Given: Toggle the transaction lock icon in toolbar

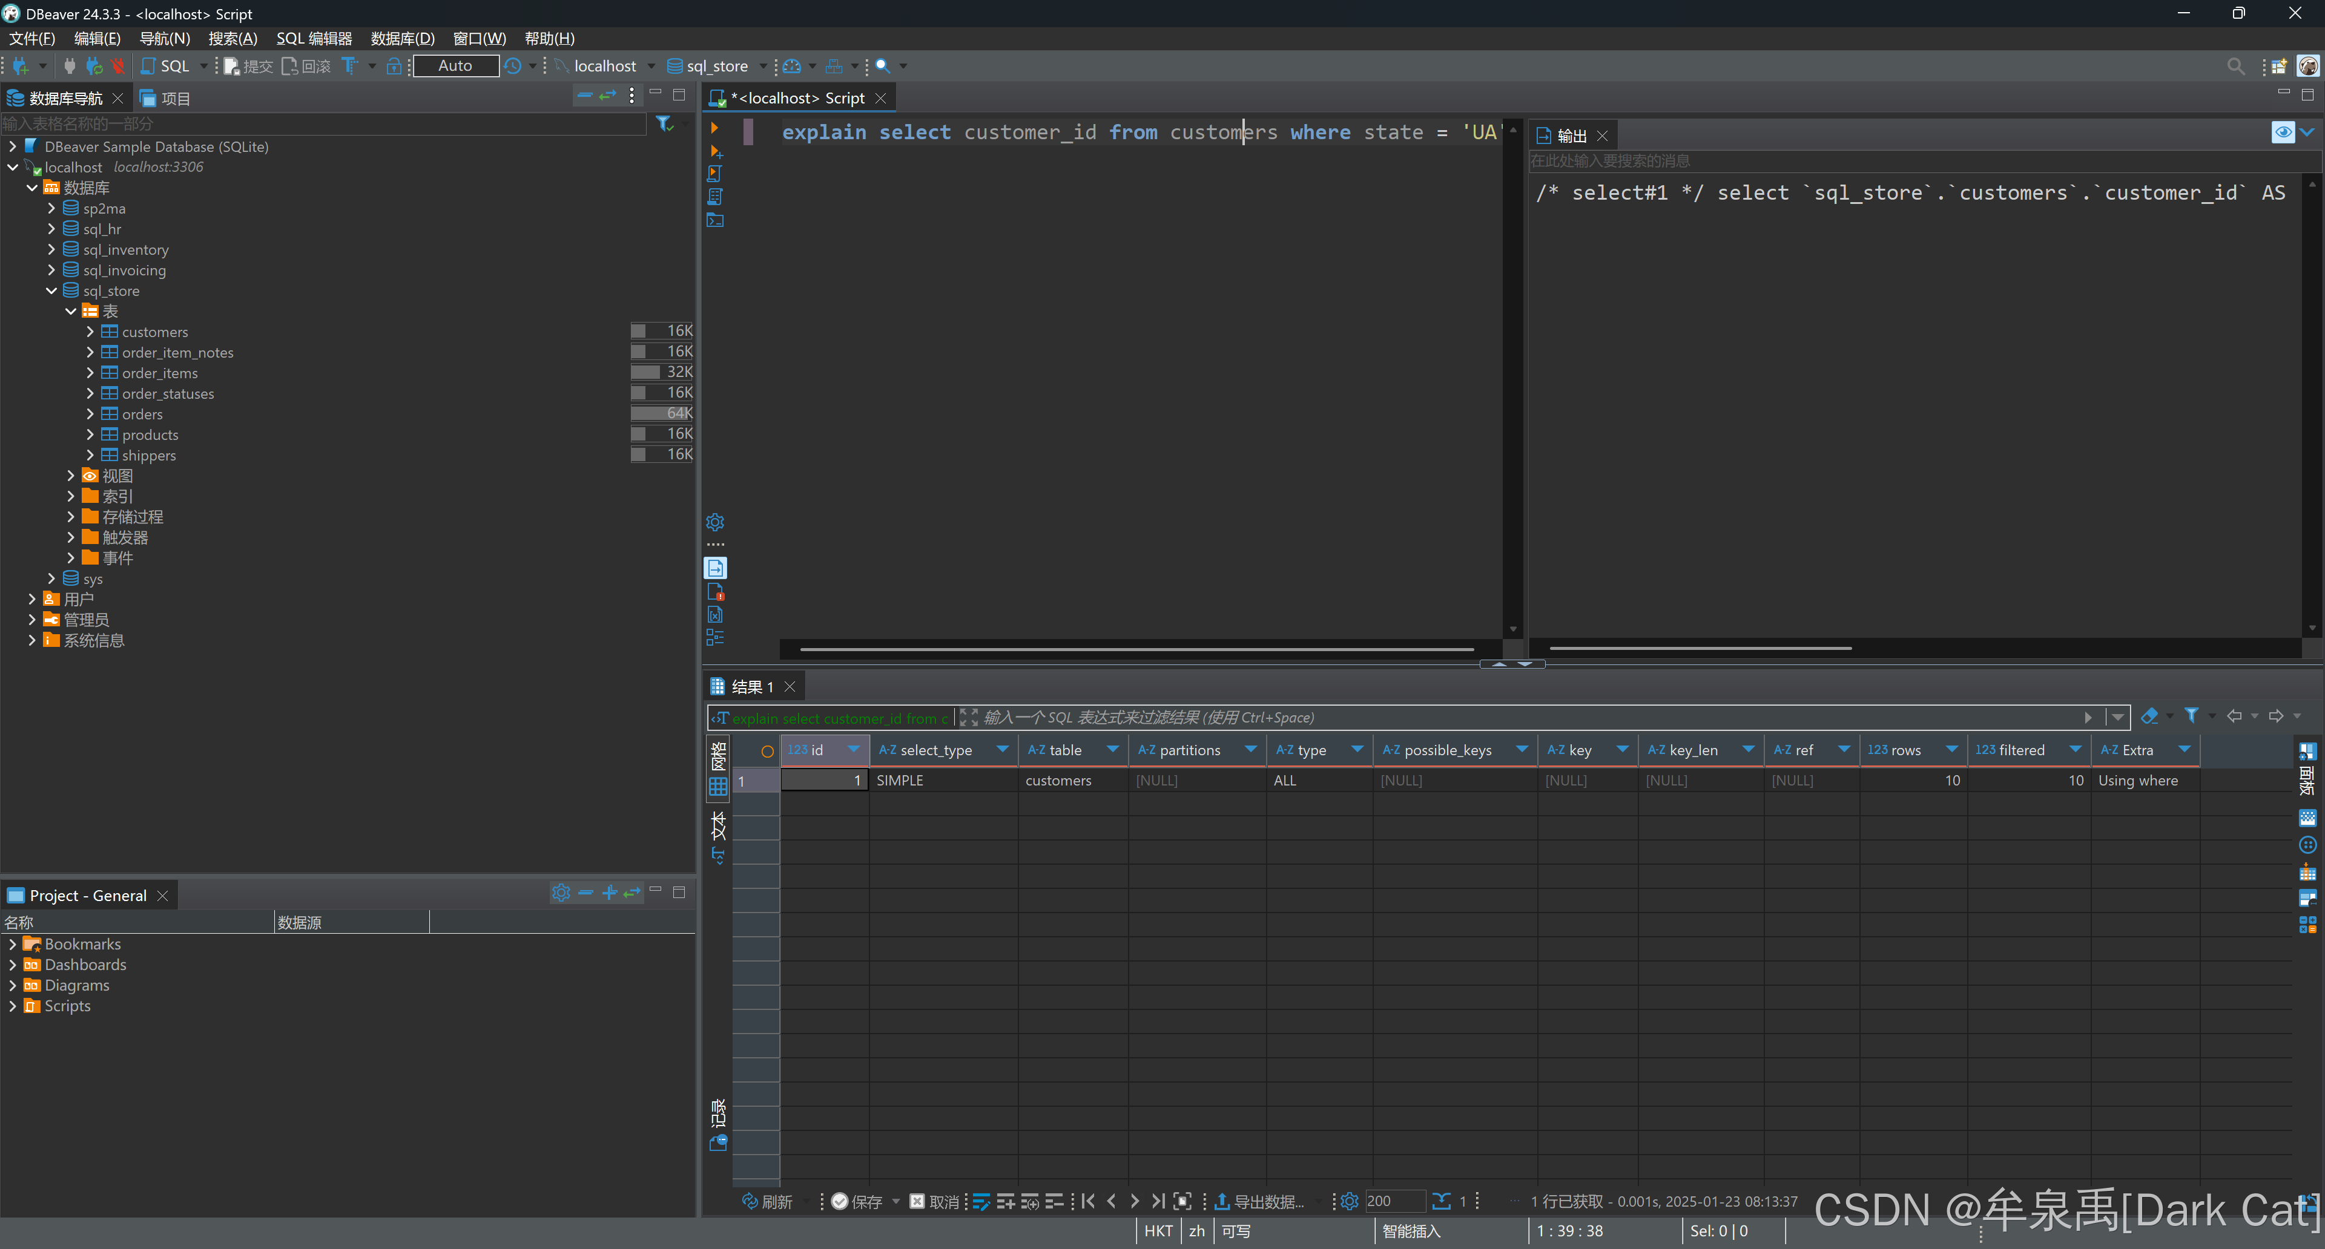Looking at the screenshot, I should [x=394, y=66].
